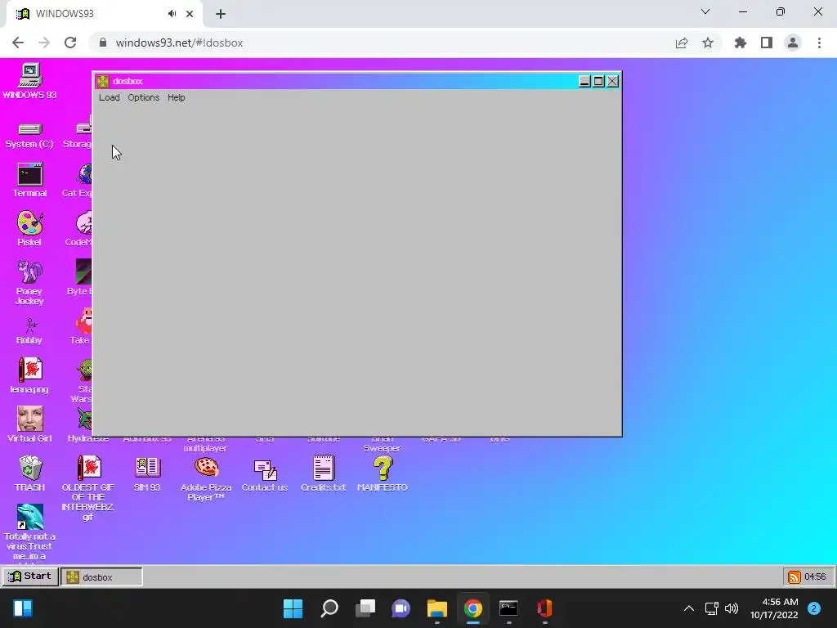This screenshot has width=837, height=628.
Task: Select the MANIFESTO question mark icon
Action: click(383, 473)
